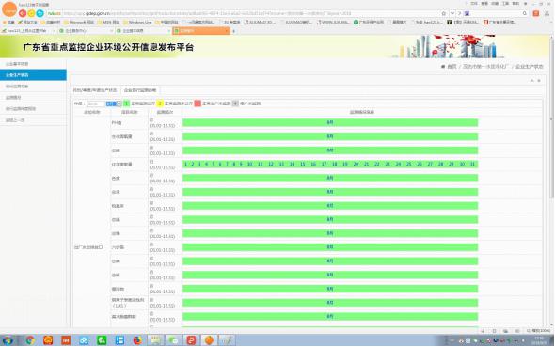Expand the address bar history dropdown

452,13
